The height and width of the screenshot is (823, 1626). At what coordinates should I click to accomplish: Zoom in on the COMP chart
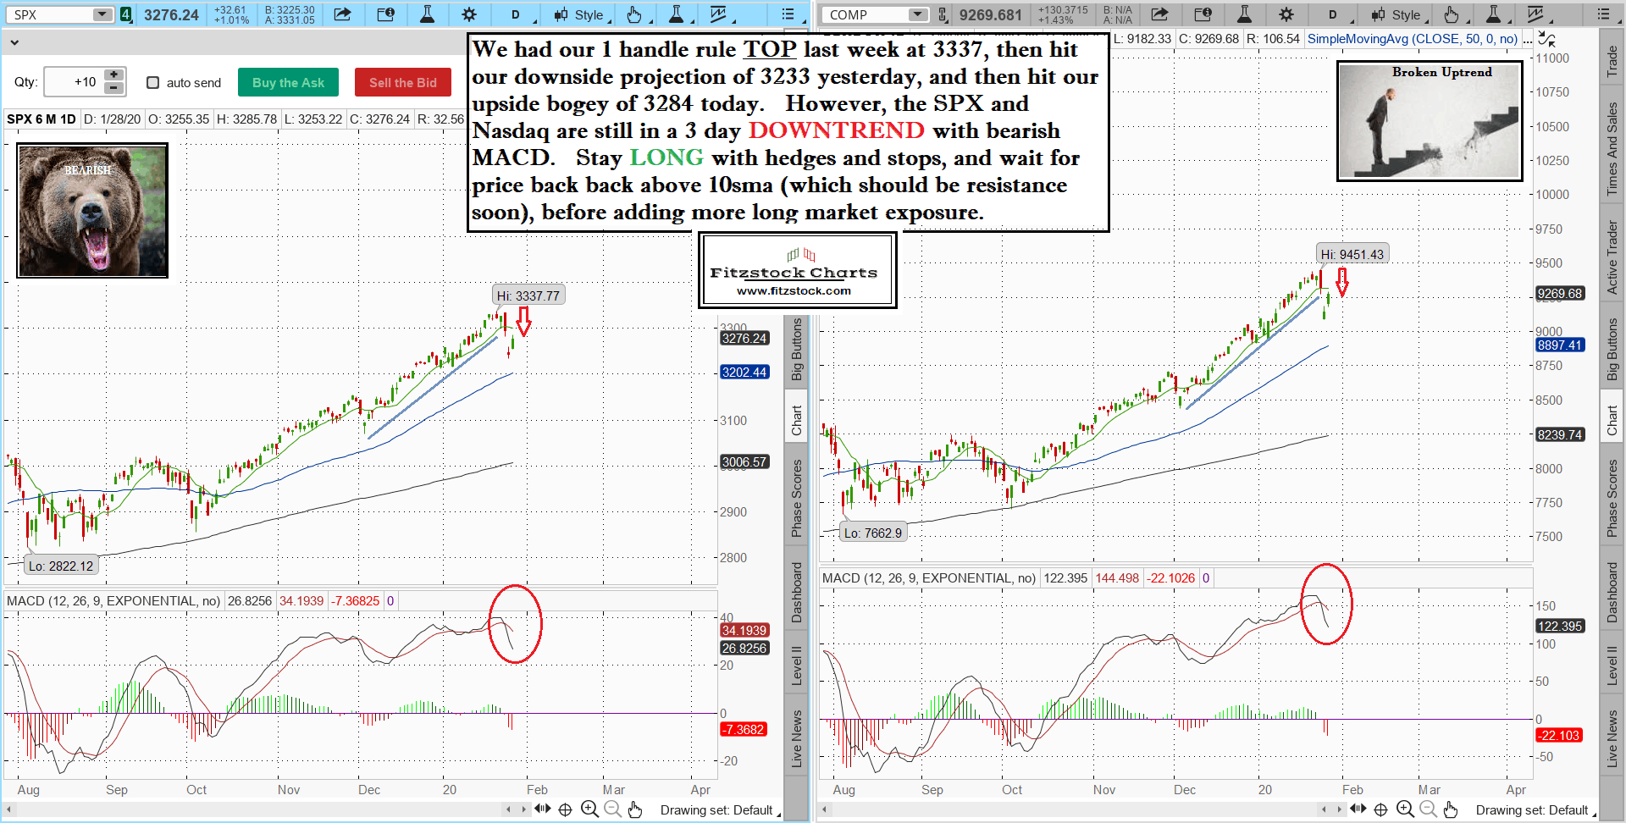[x=1405, y=809]
